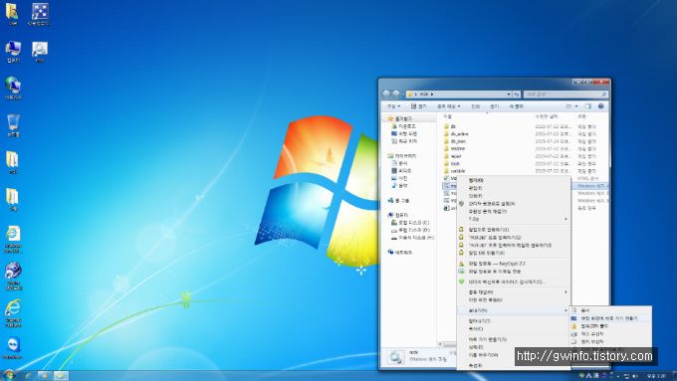The width and height of the screenshot is (677, 381).
Task: Open the 구성 (Organize) dropdown menu
Action: click(x=393, y=106)
